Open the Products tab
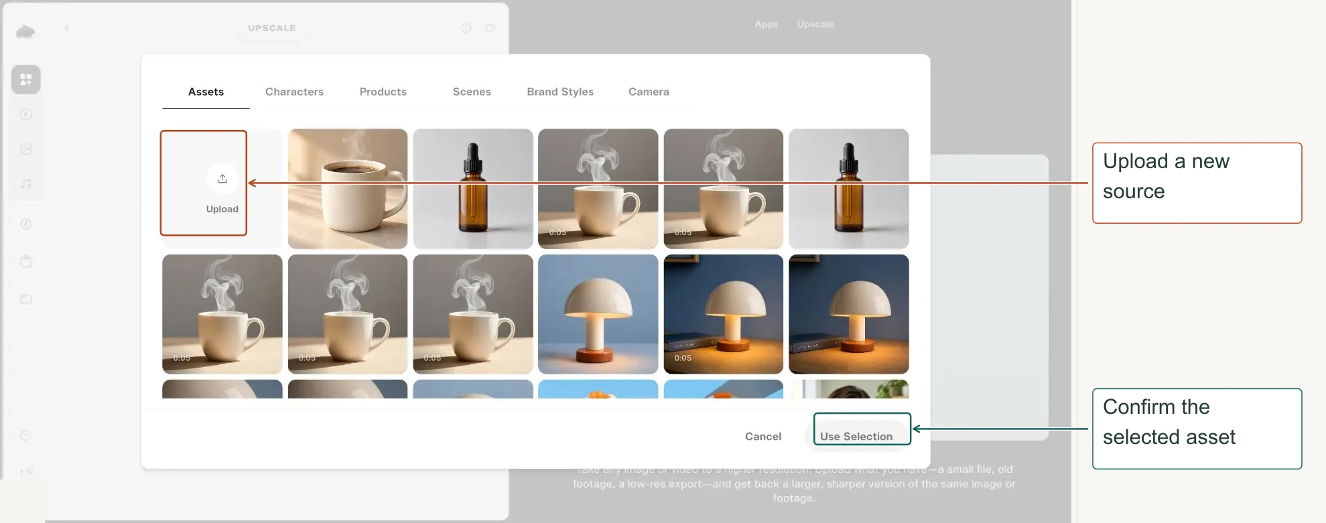This screenshot has width=1326, height=523. pos(383,92)
